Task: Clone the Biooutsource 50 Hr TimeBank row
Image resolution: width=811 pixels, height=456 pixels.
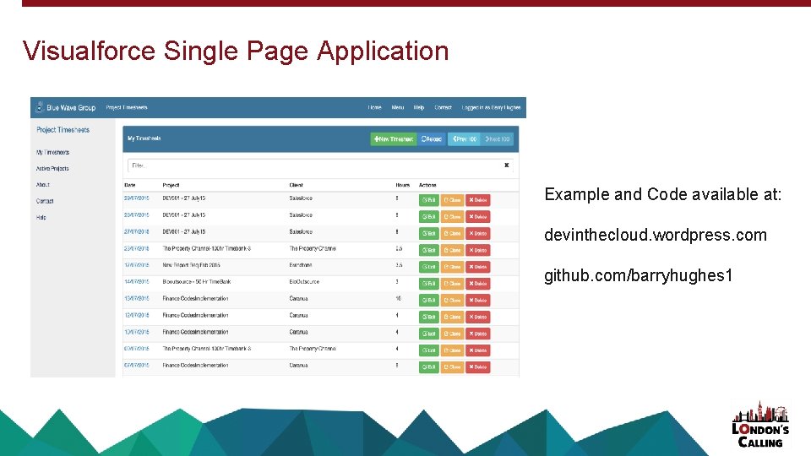Action: [x=452, y=284]
